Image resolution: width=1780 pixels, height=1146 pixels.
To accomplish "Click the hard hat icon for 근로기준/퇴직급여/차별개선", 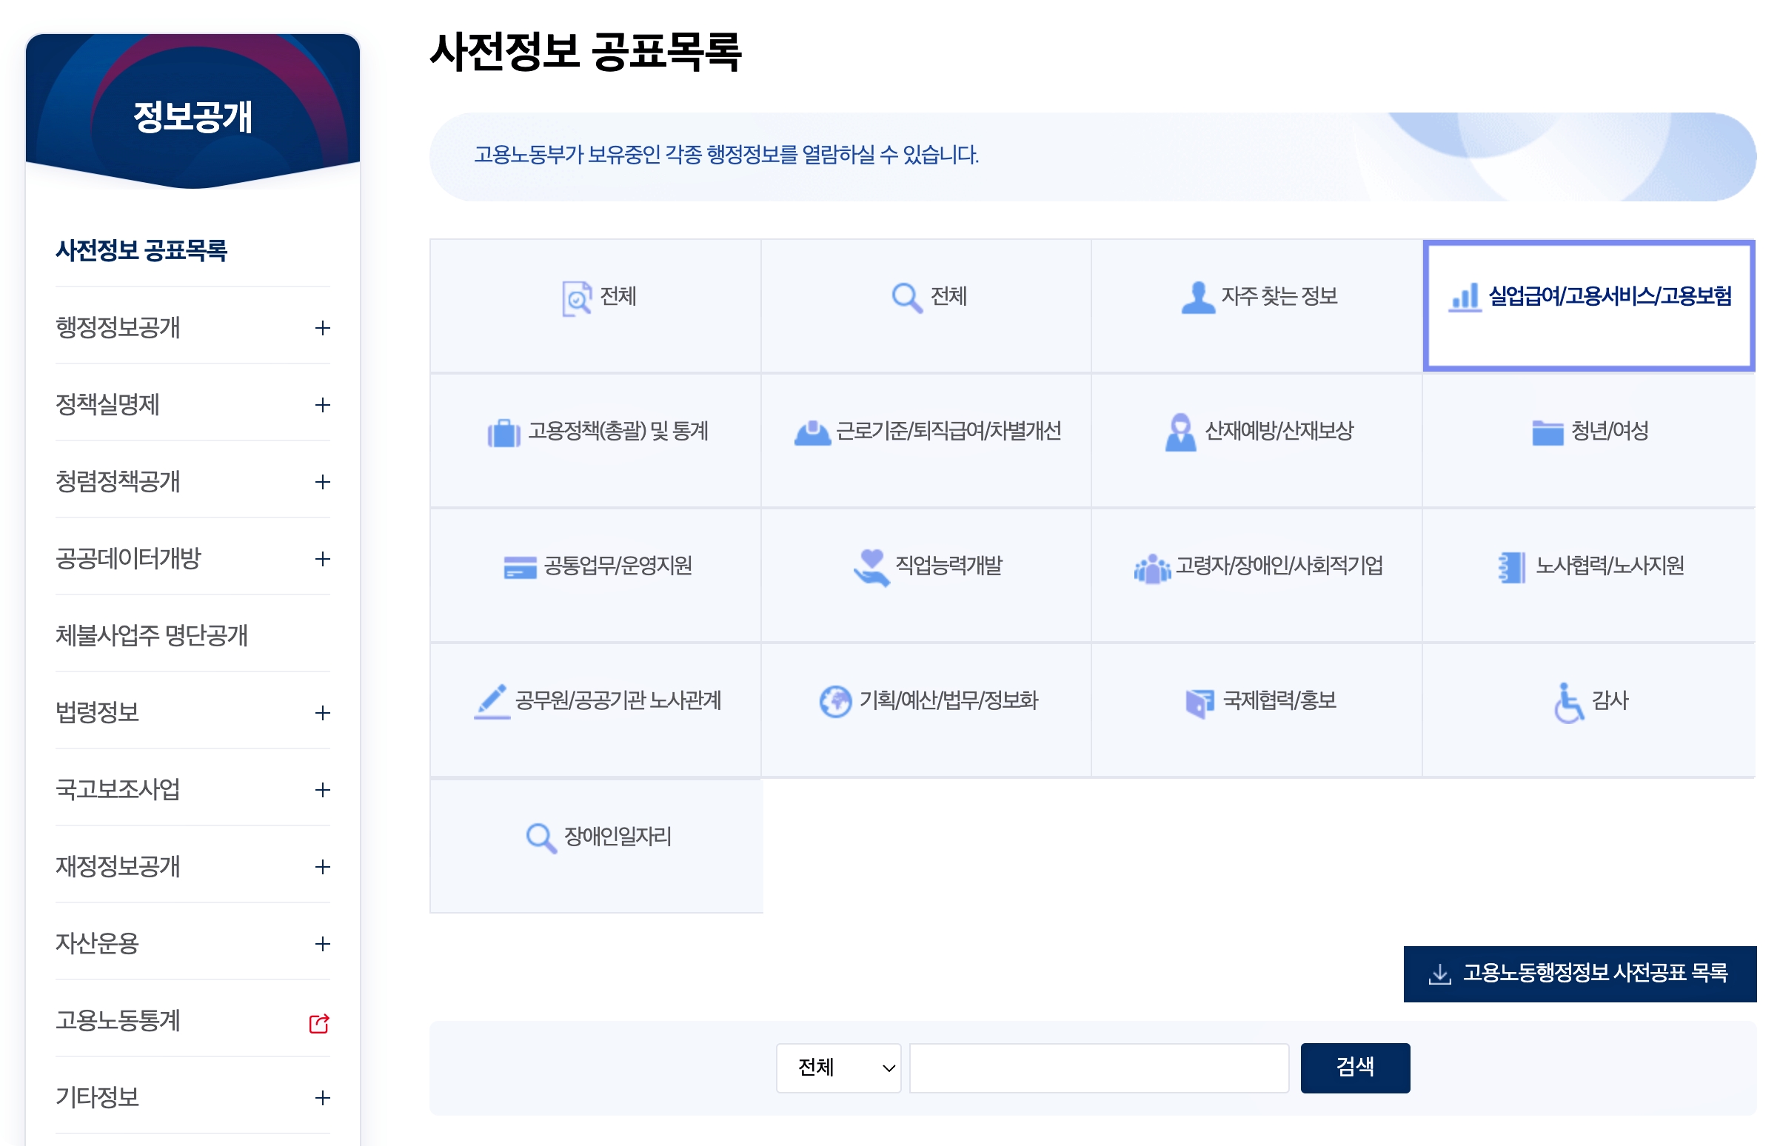I will pos(812,432).
